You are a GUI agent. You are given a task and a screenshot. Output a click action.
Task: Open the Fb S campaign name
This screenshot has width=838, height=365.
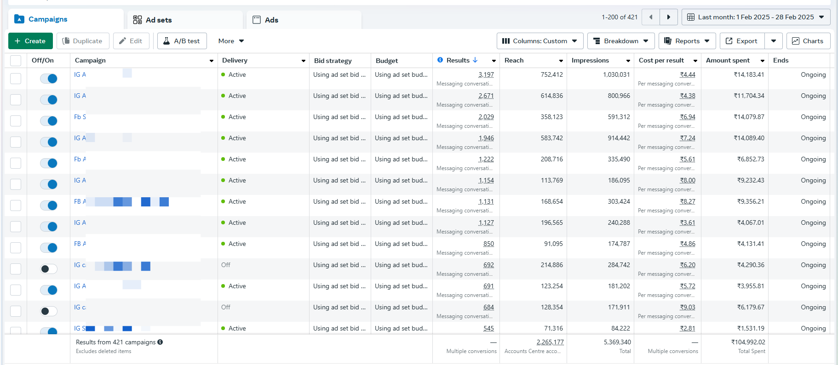coord(80,117)
